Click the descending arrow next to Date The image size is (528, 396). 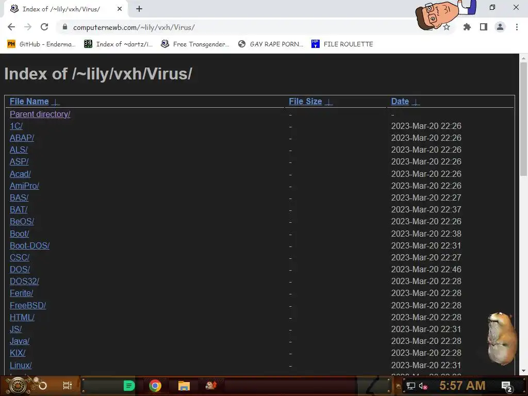pos(416,102)
